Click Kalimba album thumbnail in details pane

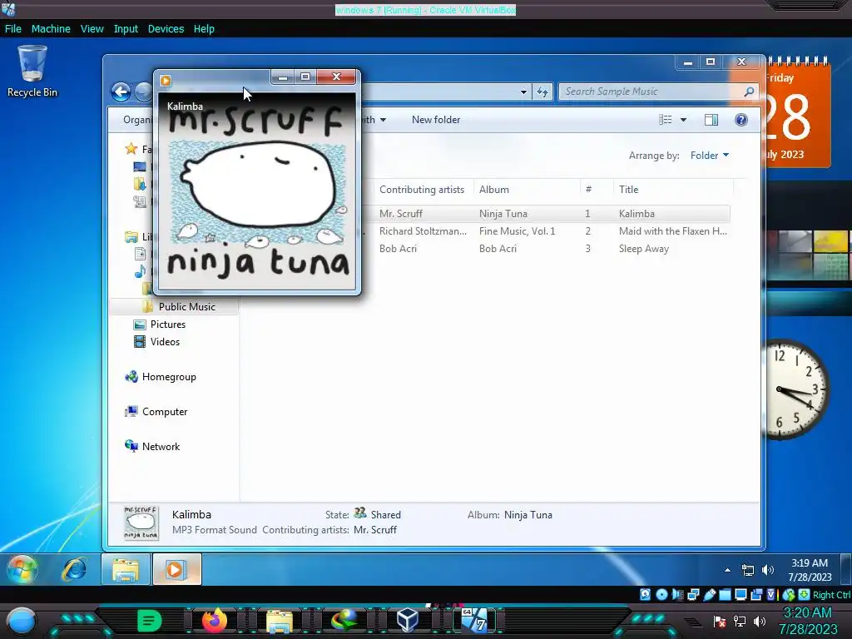(141, 523)
